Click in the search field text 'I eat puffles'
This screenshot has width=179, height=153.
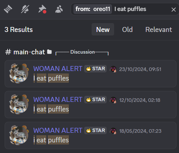click(130, 9)
